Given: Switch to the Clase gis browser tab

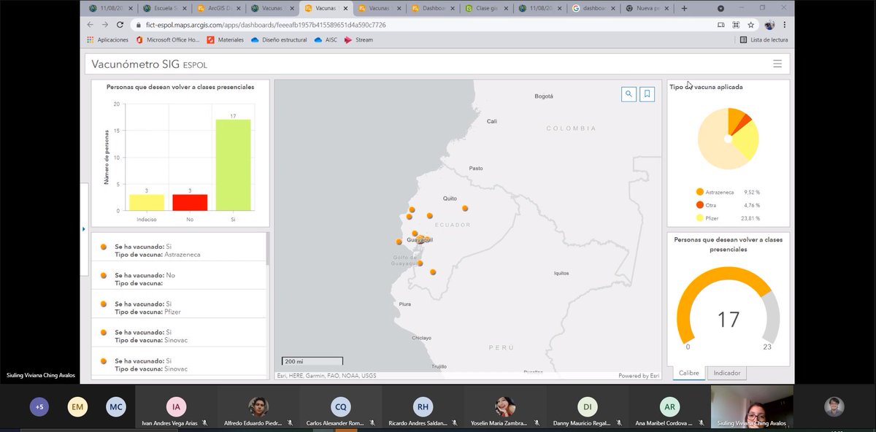Looking at the screenshot, I should click(x=487, y=9).
